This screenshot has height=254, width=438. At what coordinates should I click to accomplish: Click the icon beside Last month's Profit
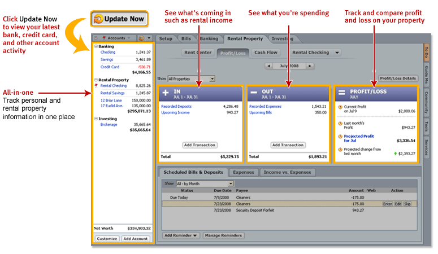tap(340, 123)
